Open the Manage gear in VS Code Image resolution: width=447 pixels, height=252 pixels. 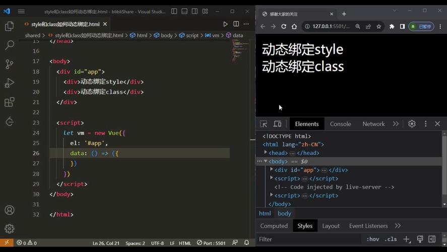(10, 229)
